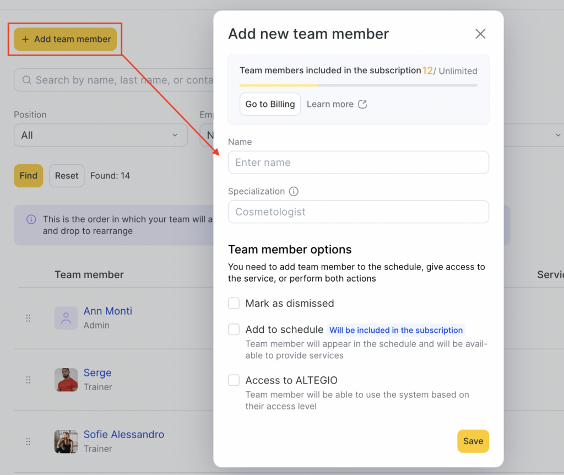Click the Enter name input field

click(x=358, y=163)
